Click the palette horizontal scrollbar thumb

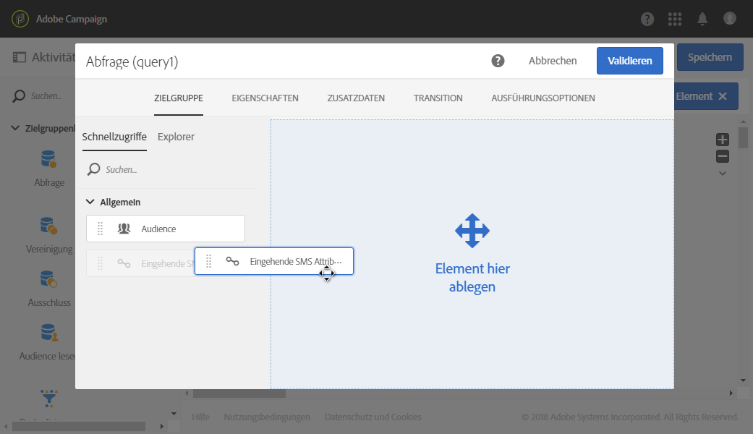tap(79, 426)
